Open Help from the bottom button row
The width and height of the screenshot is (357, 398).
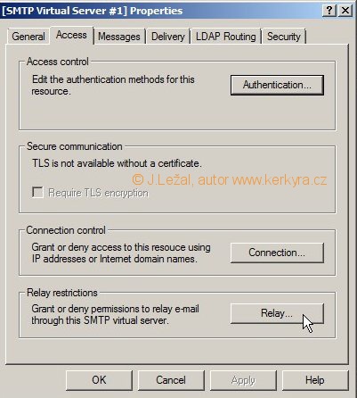tap(315, 380)
